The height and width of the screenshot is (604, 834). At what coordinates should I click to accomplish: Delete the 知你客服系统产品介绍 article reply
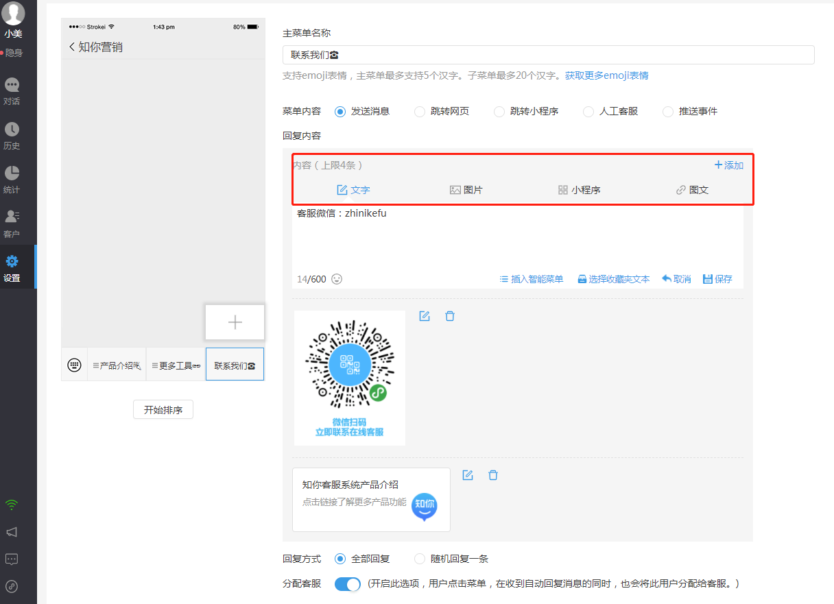click(493, 475)
